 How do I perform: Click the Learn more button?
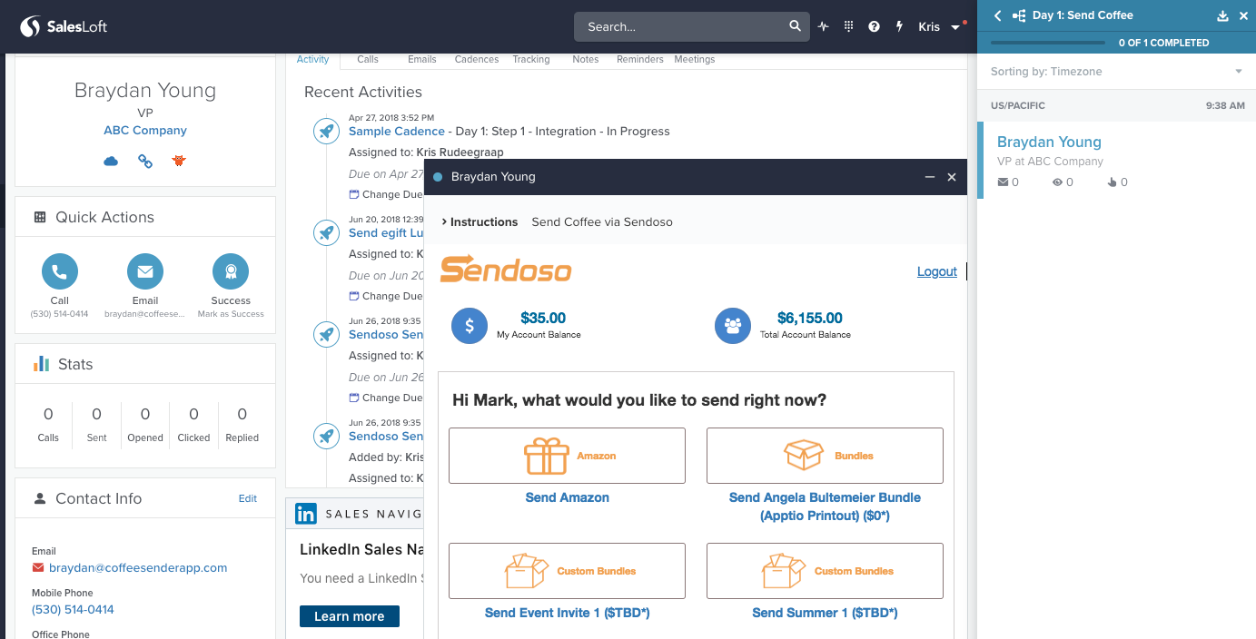(x=349, y=616)
